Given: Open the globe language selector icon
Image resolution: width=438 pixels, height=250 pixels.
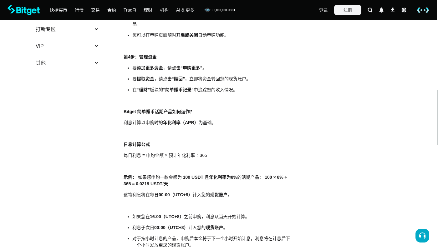Looking at the screenshot, I should pyautogui.click(x=404, y=10).
